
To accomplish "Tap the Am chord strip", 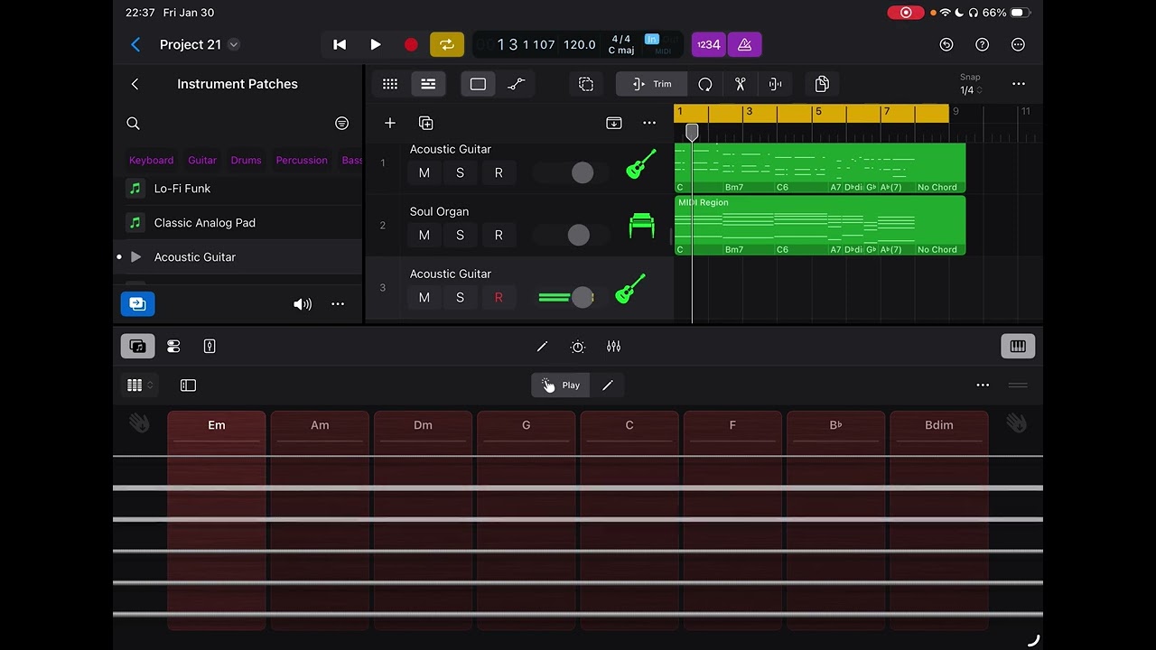I will pos(320,520).
